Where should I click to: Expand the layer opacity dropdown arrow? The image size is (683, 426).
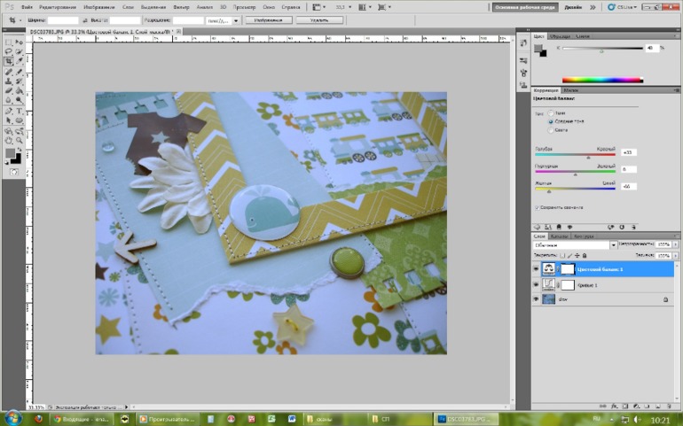pos(676,244)
